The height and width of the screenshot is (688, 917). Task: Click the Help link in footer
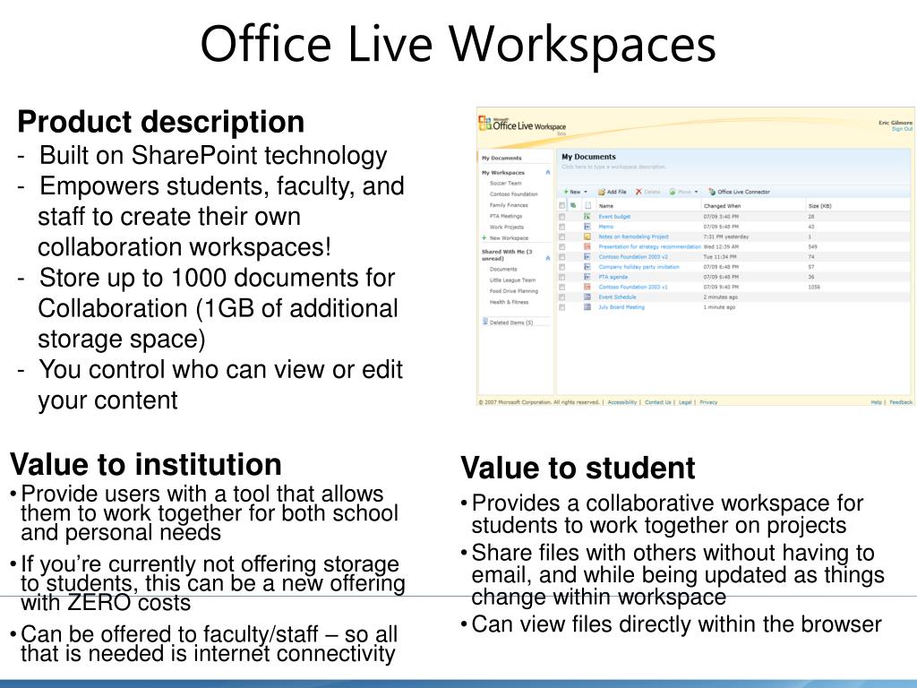(876, 402)
